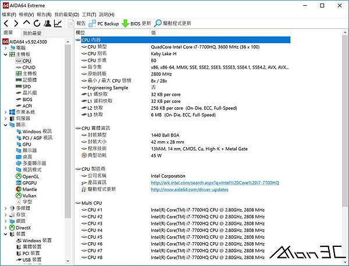Open the ark.intel.com product info link
349x266 pixels.
click(215, 183)
